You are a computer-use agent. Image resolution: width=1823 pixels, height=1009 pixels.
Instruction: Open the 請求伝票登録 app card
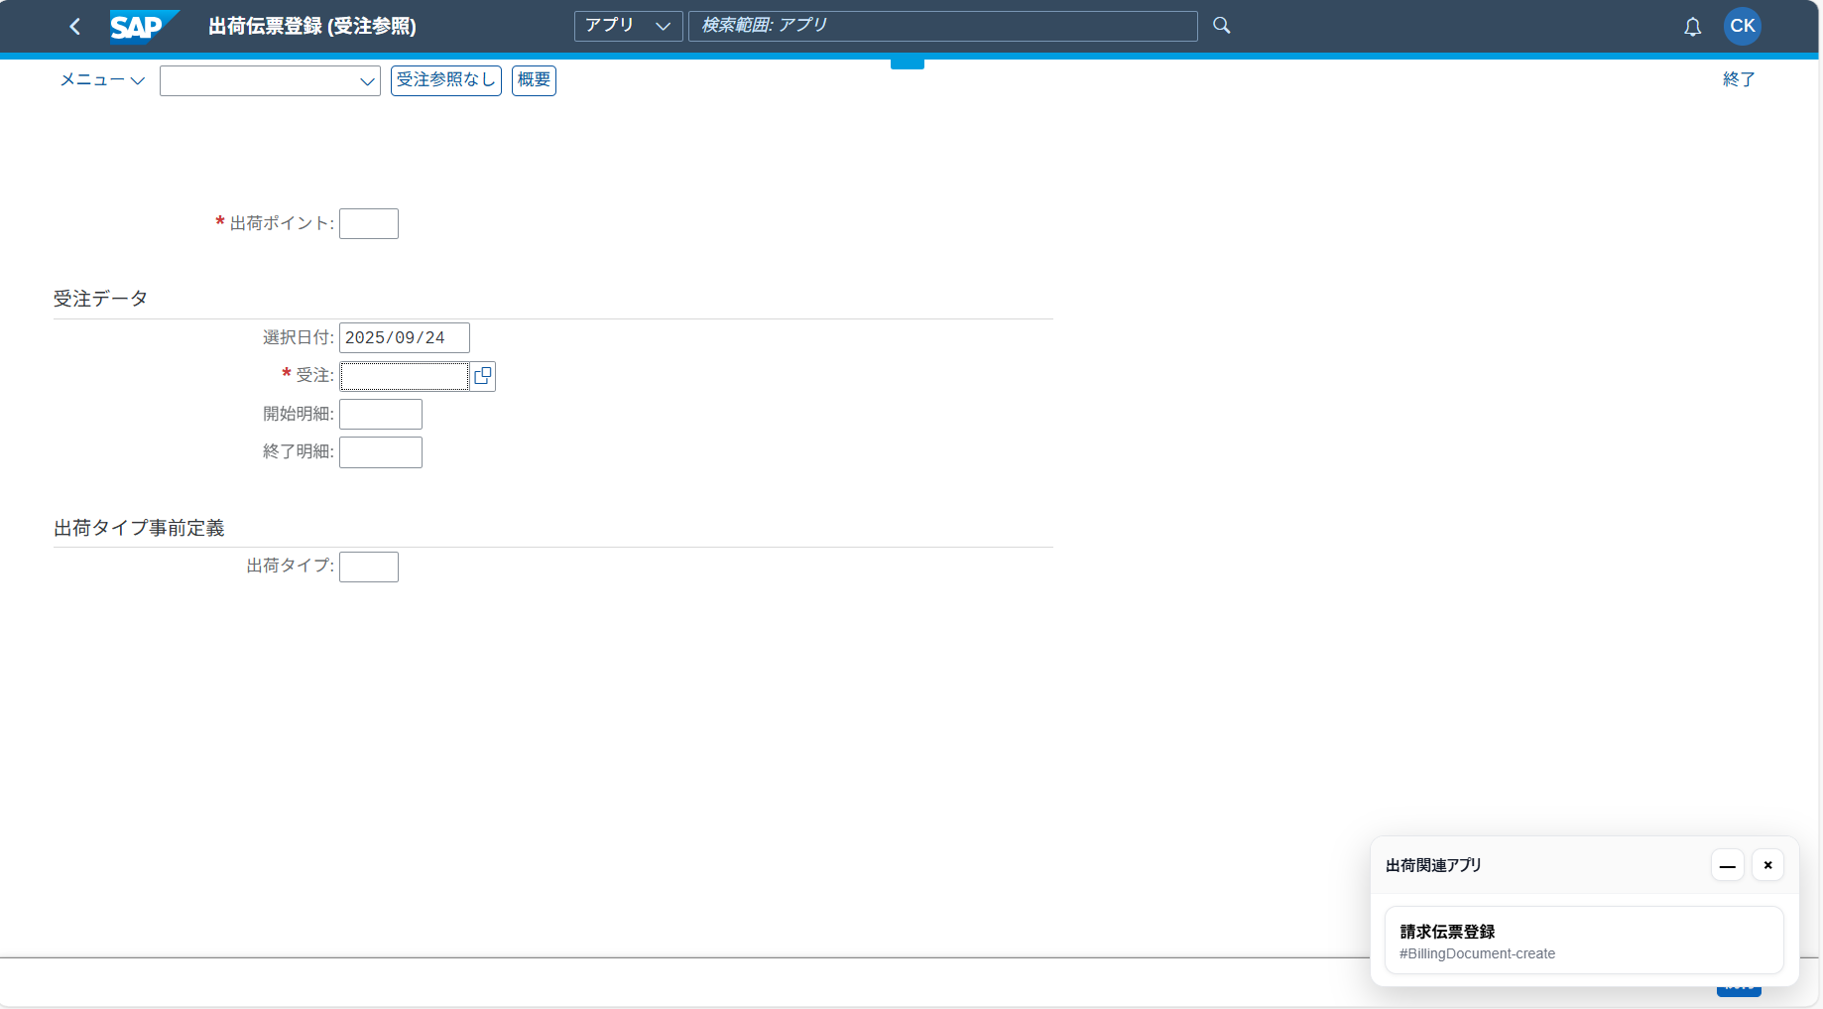(1584, 941)
